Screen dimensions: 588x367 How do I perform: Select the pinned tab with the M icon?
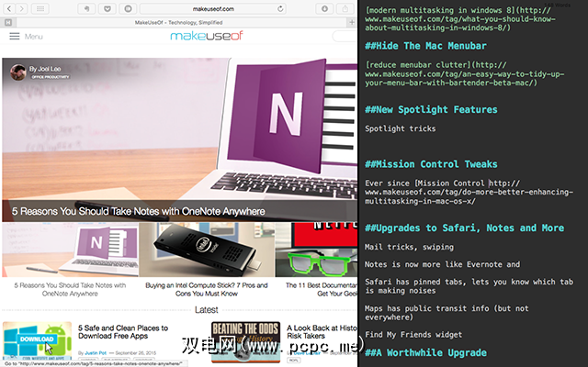8,21
